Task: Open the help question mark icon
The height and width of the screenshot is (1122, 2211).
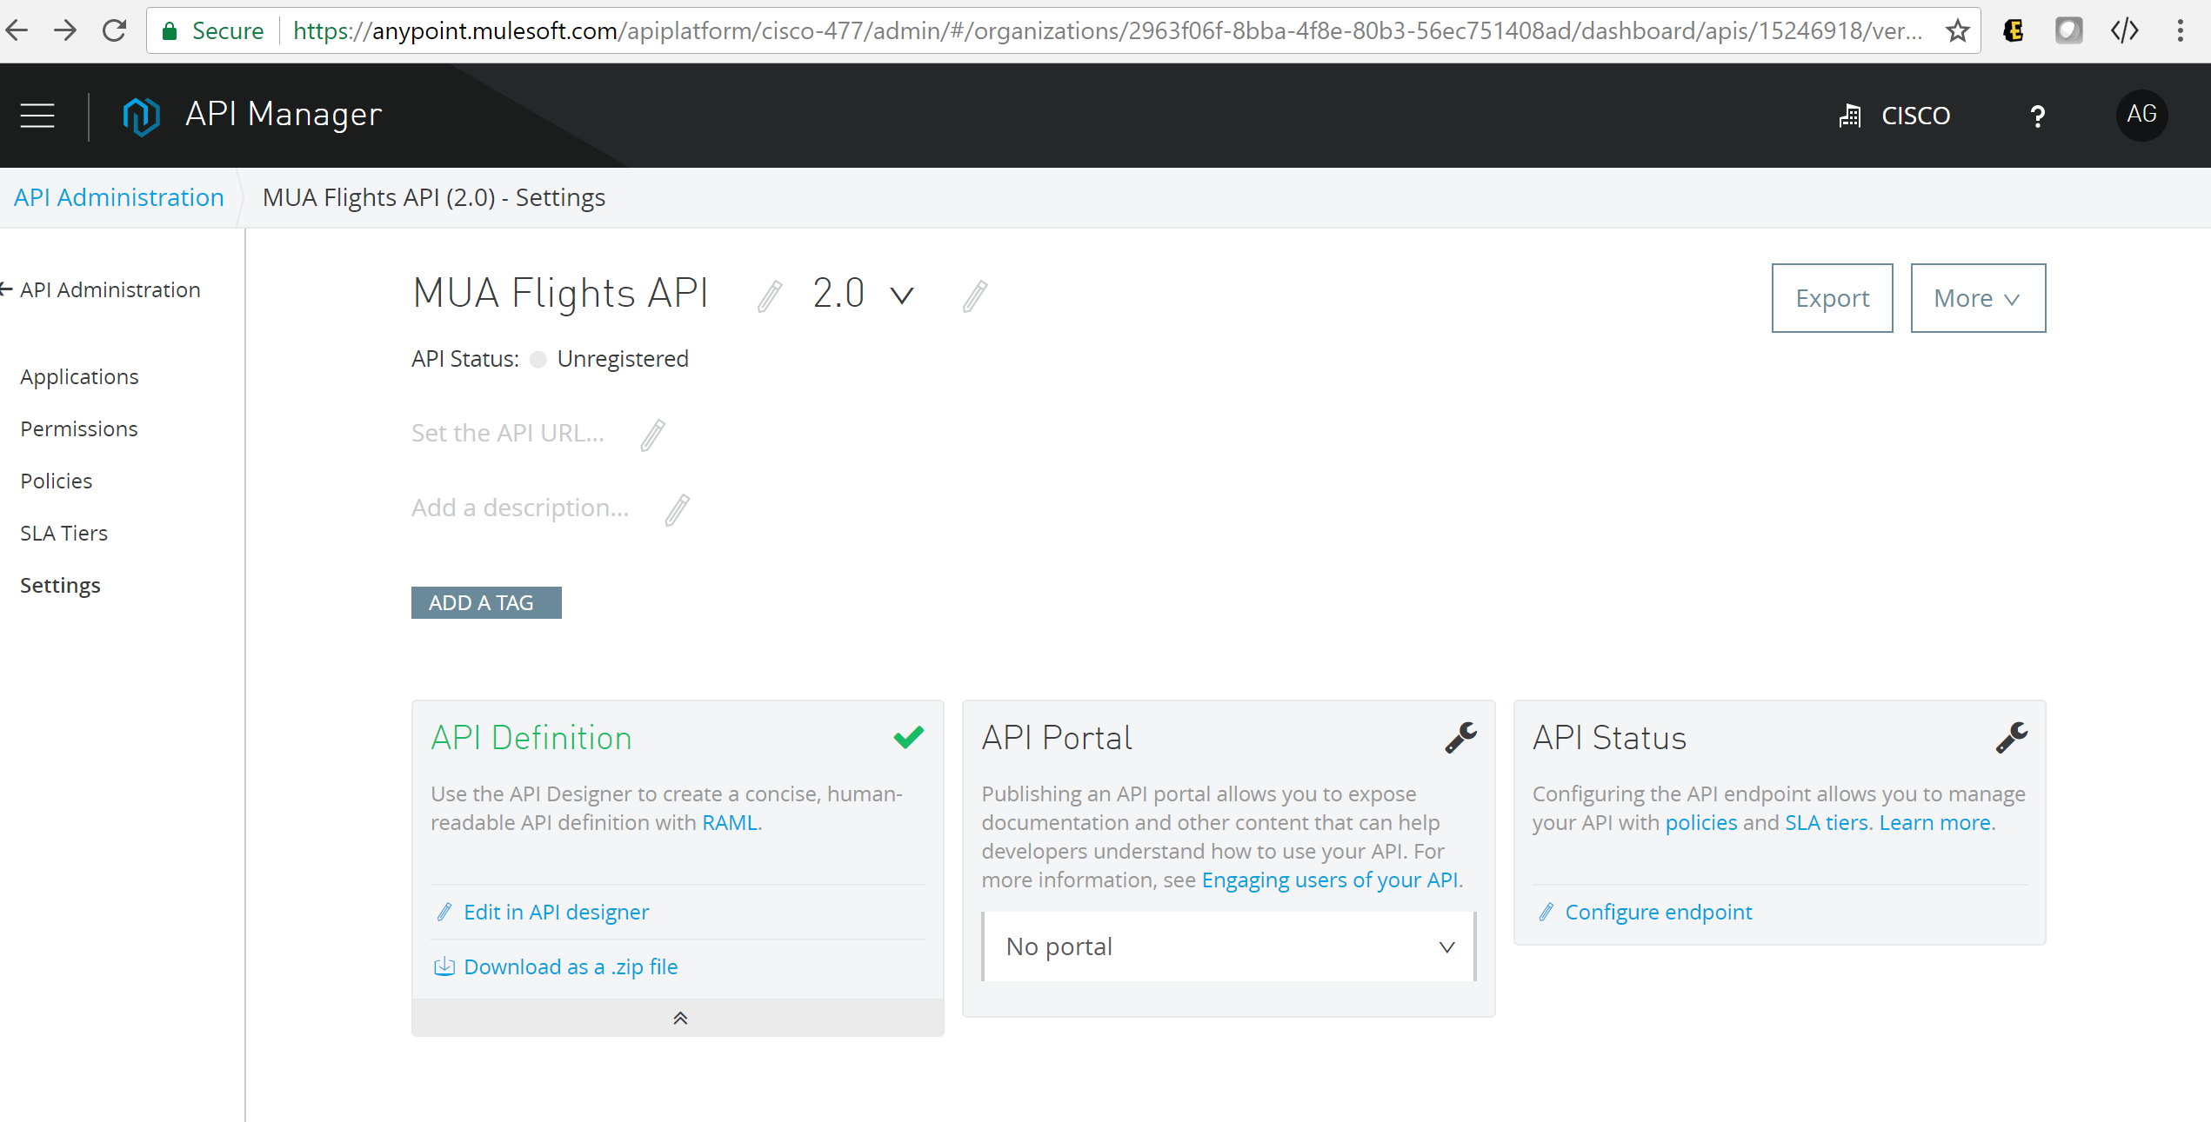Action: (x=2037, y=116)
